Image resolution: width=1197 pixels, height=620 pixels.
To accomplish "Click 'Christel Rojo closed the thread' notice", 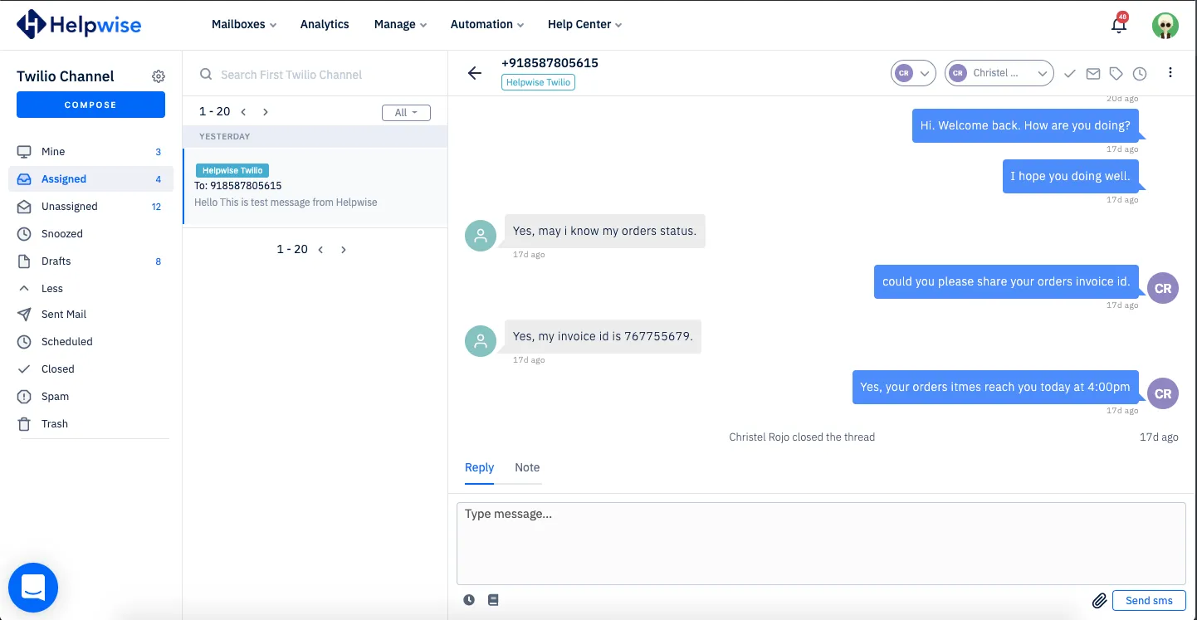I will (x=802, y=437).
